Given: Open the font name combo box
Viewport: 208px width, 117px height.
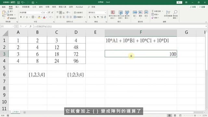Looking at the screenshot, I should (x=31, y=12).
